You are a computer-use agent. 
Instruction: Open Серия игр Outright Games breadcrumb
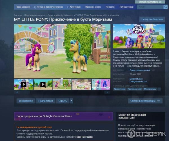pos(59,15)
